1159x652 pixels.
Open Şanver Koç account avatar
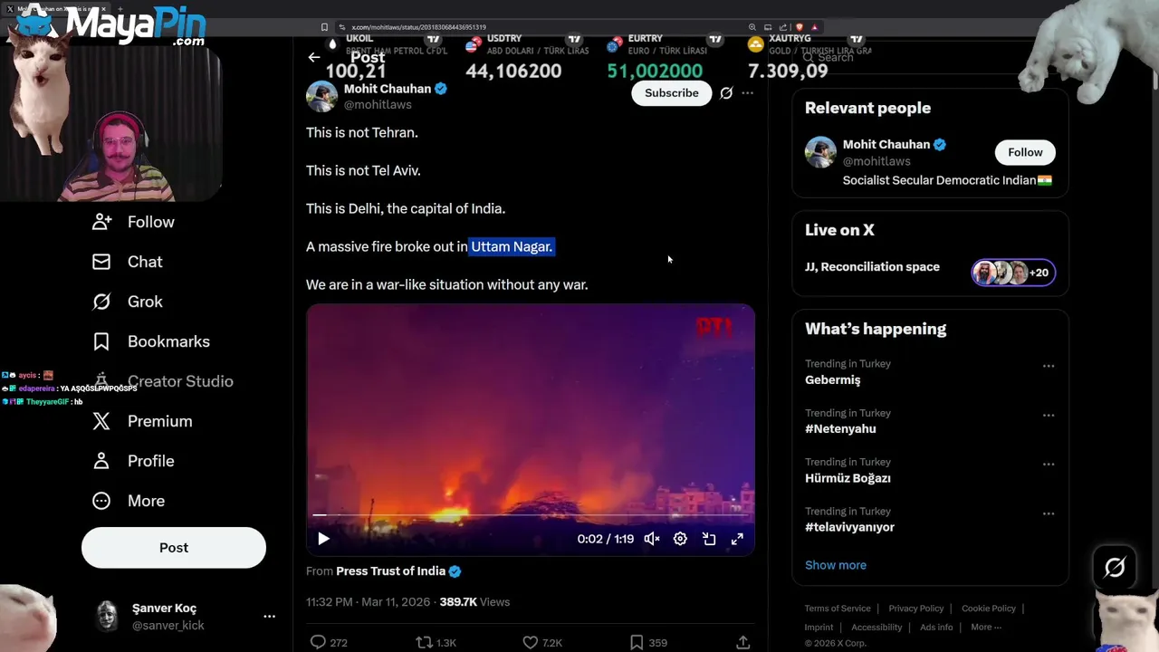coord(108,616)
